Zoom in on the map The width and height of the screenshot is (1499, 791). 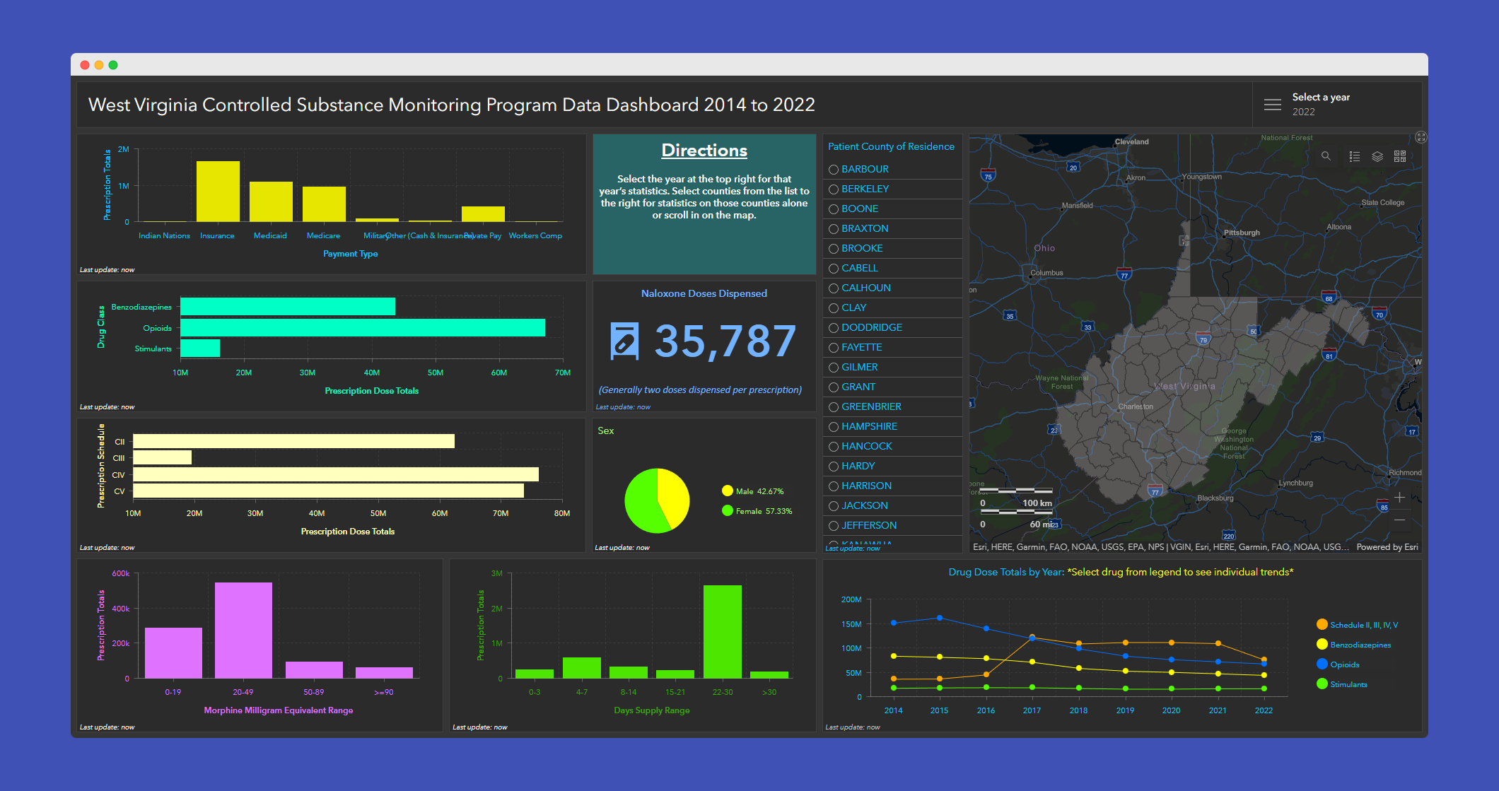tap(1399, 498)
